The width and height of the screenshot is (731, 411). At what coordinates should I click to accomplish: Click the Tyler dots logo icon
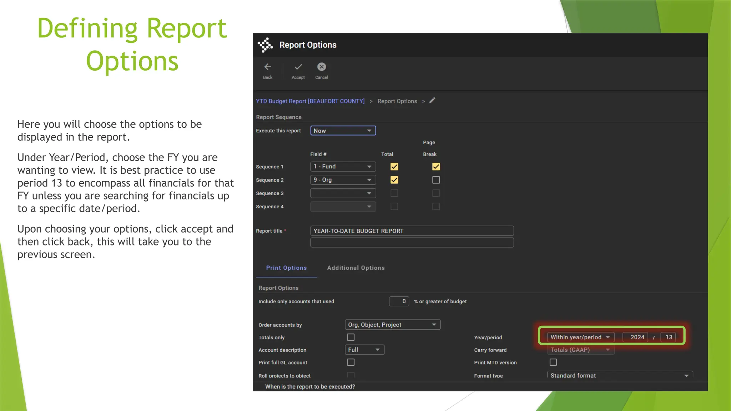265,45
